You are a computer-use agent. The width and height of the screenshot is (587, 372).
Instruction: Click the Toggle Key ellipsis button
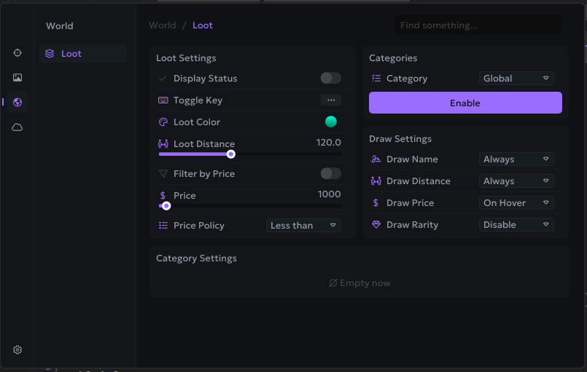tap(330, 100)
